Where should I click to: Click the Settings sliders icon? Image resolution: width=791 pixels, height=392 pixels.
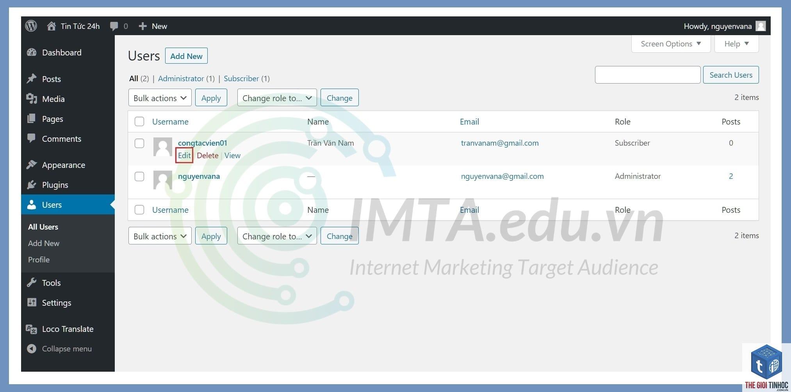(32, 303)
